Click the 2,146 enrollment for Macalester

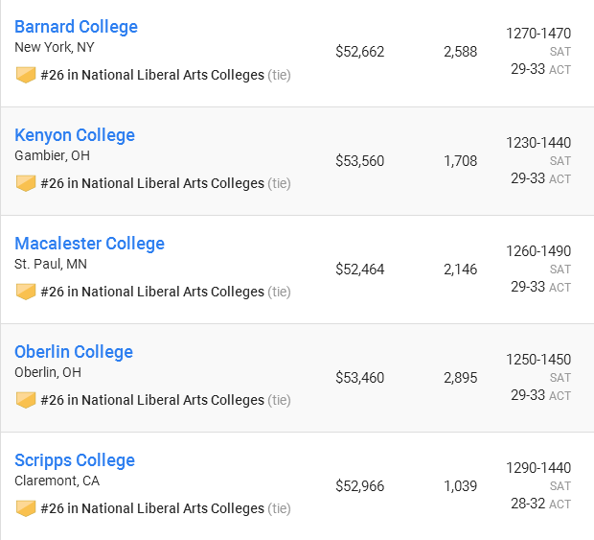coord(460,270)
